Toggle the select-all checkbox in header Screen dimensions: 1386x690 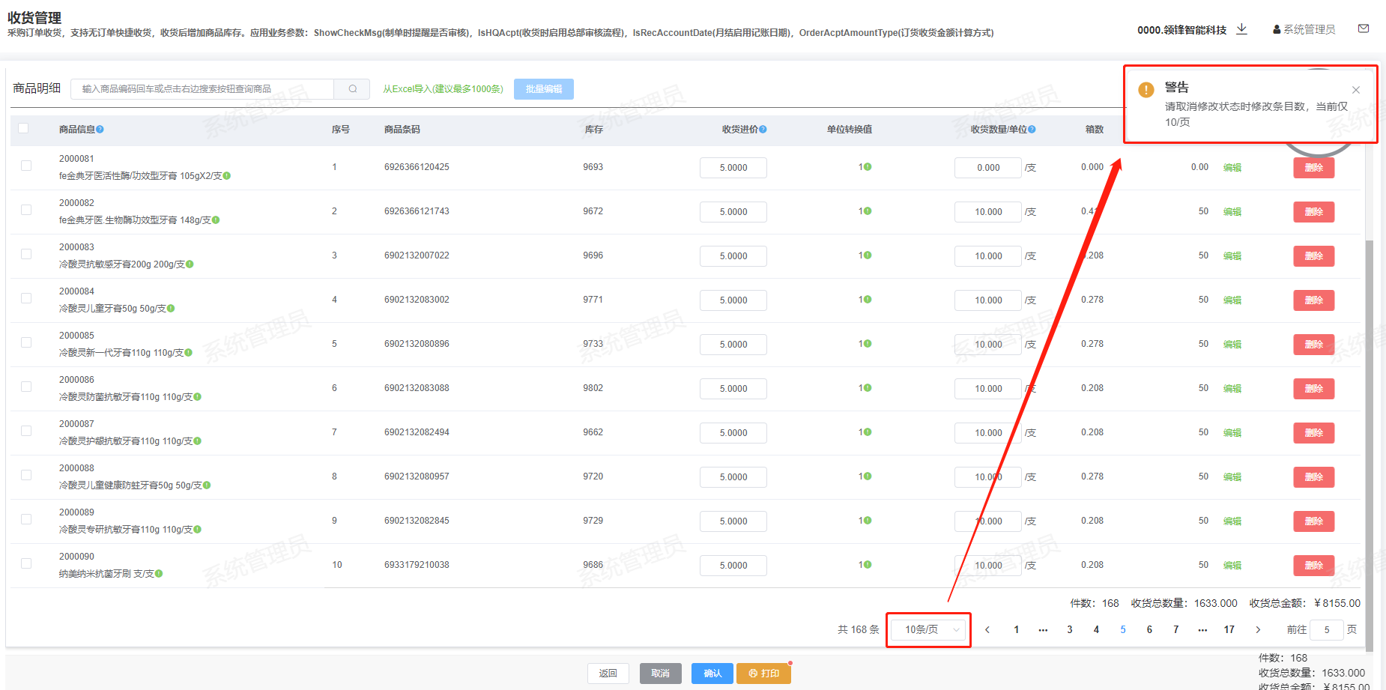(23, 128)
